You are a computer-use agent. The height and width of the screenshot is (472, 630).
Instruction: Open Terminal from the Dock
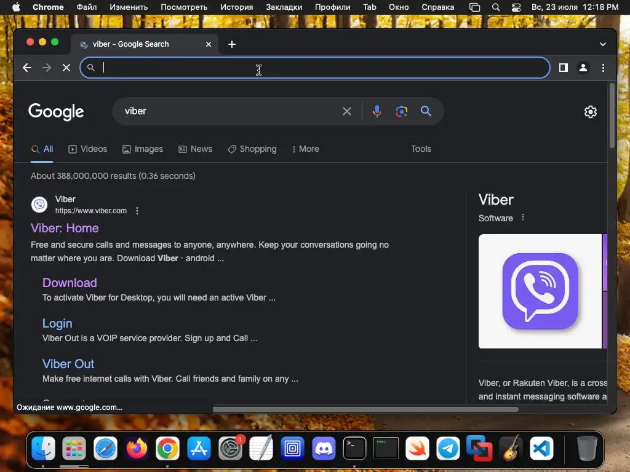(354, 448)
